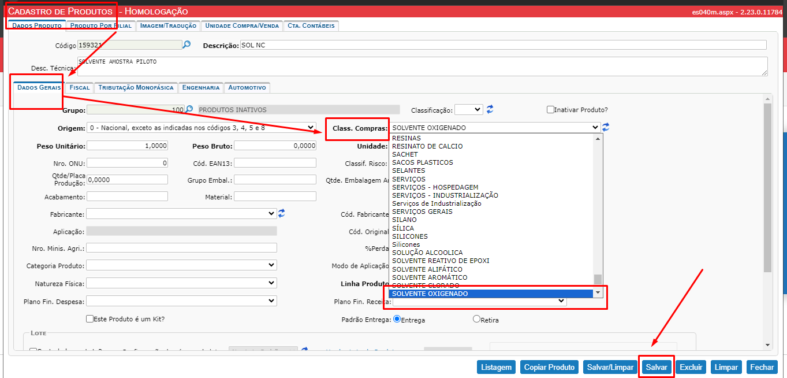Click into the Desc. Técnica textarea
787x378 pixels.
[x=422, y=66]
